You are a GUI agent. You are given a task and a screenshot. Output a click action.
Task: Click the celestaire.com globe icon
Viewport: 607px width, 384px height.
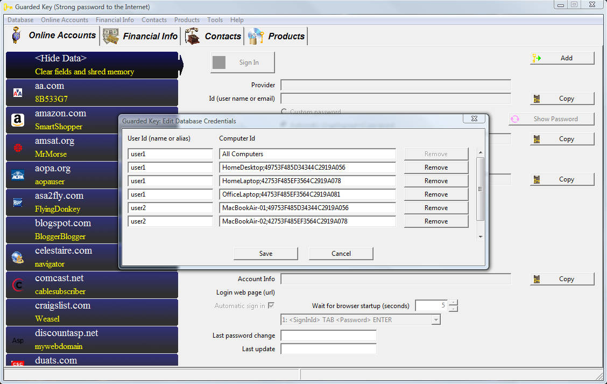point(18,257)
